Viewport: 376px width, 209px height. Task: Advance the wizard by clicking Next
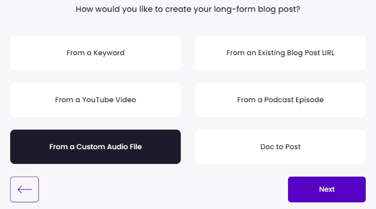click(326, 190)
